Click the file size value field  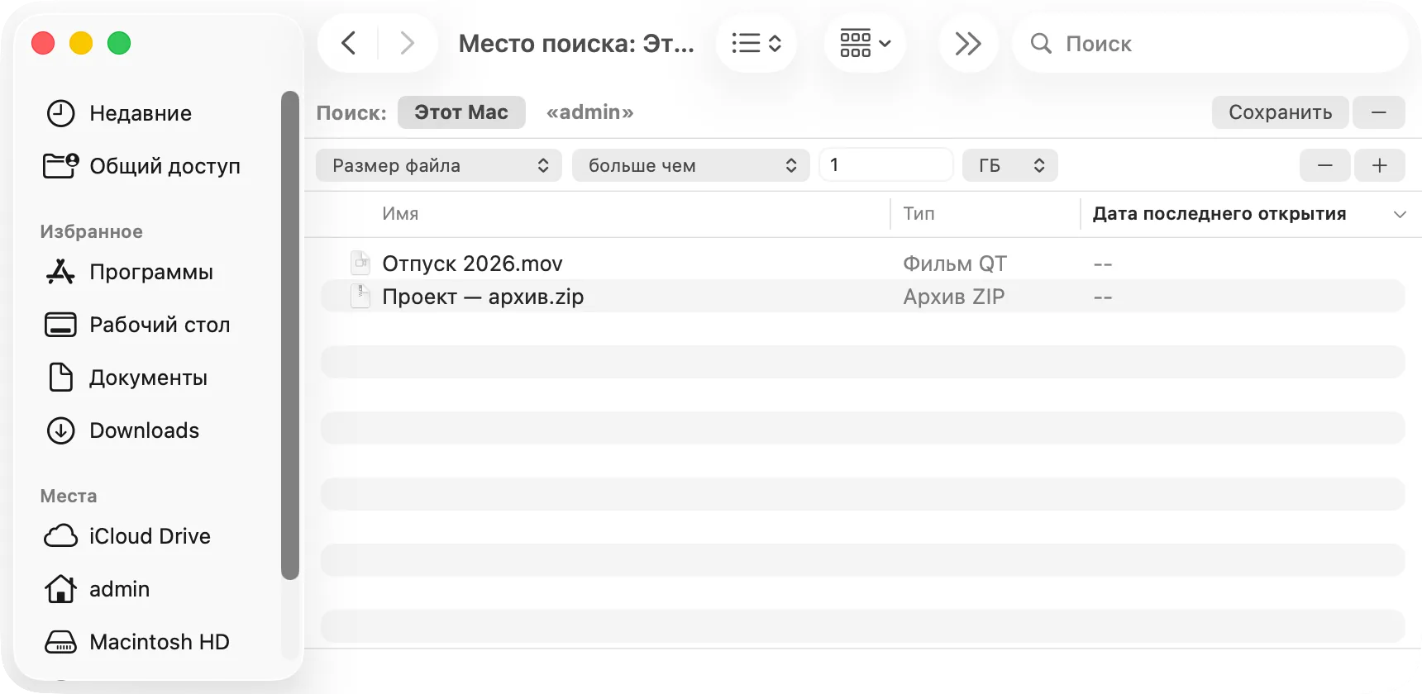(885, 165)
